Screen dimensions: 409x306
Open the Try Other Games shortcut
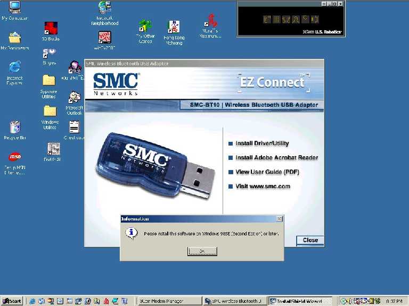point(145,31)
